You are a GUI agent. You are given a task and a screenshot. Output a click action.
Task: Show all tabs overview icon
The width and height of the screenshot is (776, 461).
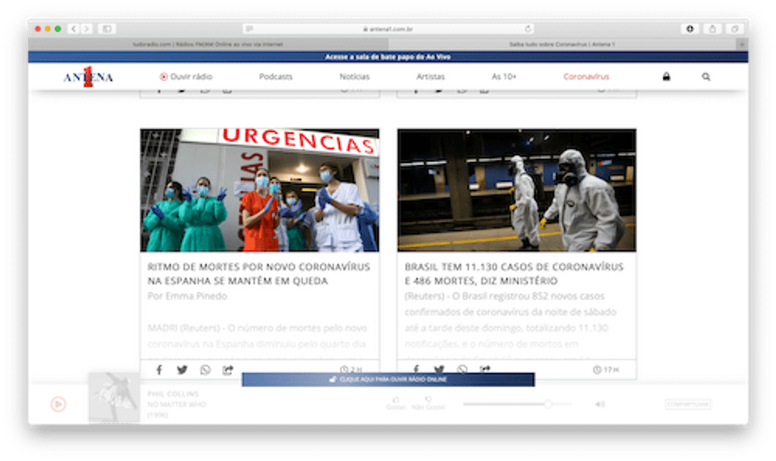(x=735, y=29)
